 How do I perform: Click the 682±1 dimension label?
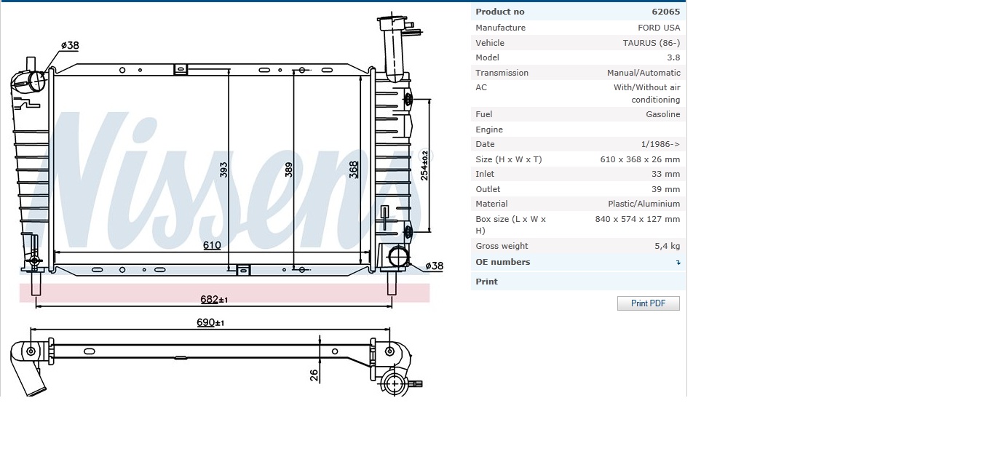(215, 299)
